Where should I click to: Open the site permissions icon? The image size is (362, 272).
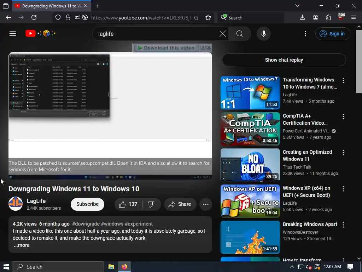[77, 18]
